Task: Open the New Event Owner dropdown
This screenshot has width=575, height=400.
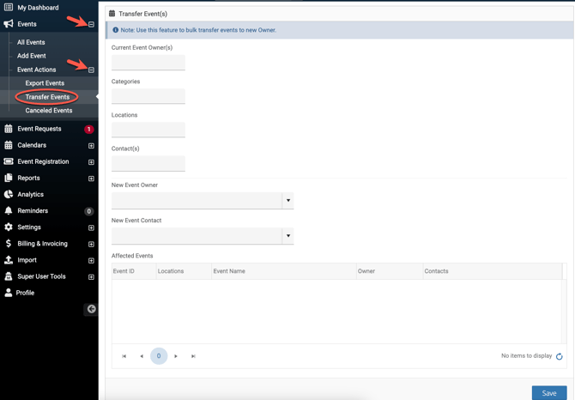Action: click(288, 201)
